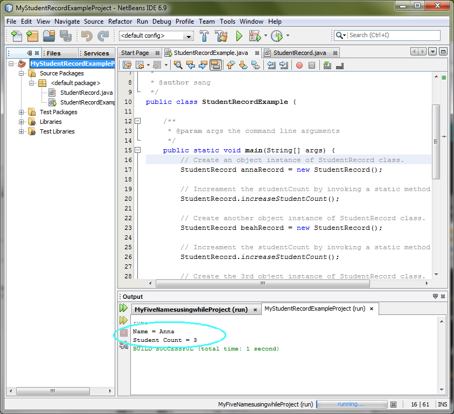Click the Profile Main Project clock icon
The height and width of the screenshot is (414, 454).
coord(277,36)
